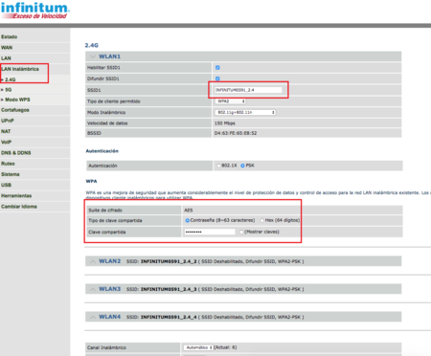Click SSID INFINITUM0591_2.4_2 text
The height and width of the screenshot is (356, 431).
click(169, 261)
